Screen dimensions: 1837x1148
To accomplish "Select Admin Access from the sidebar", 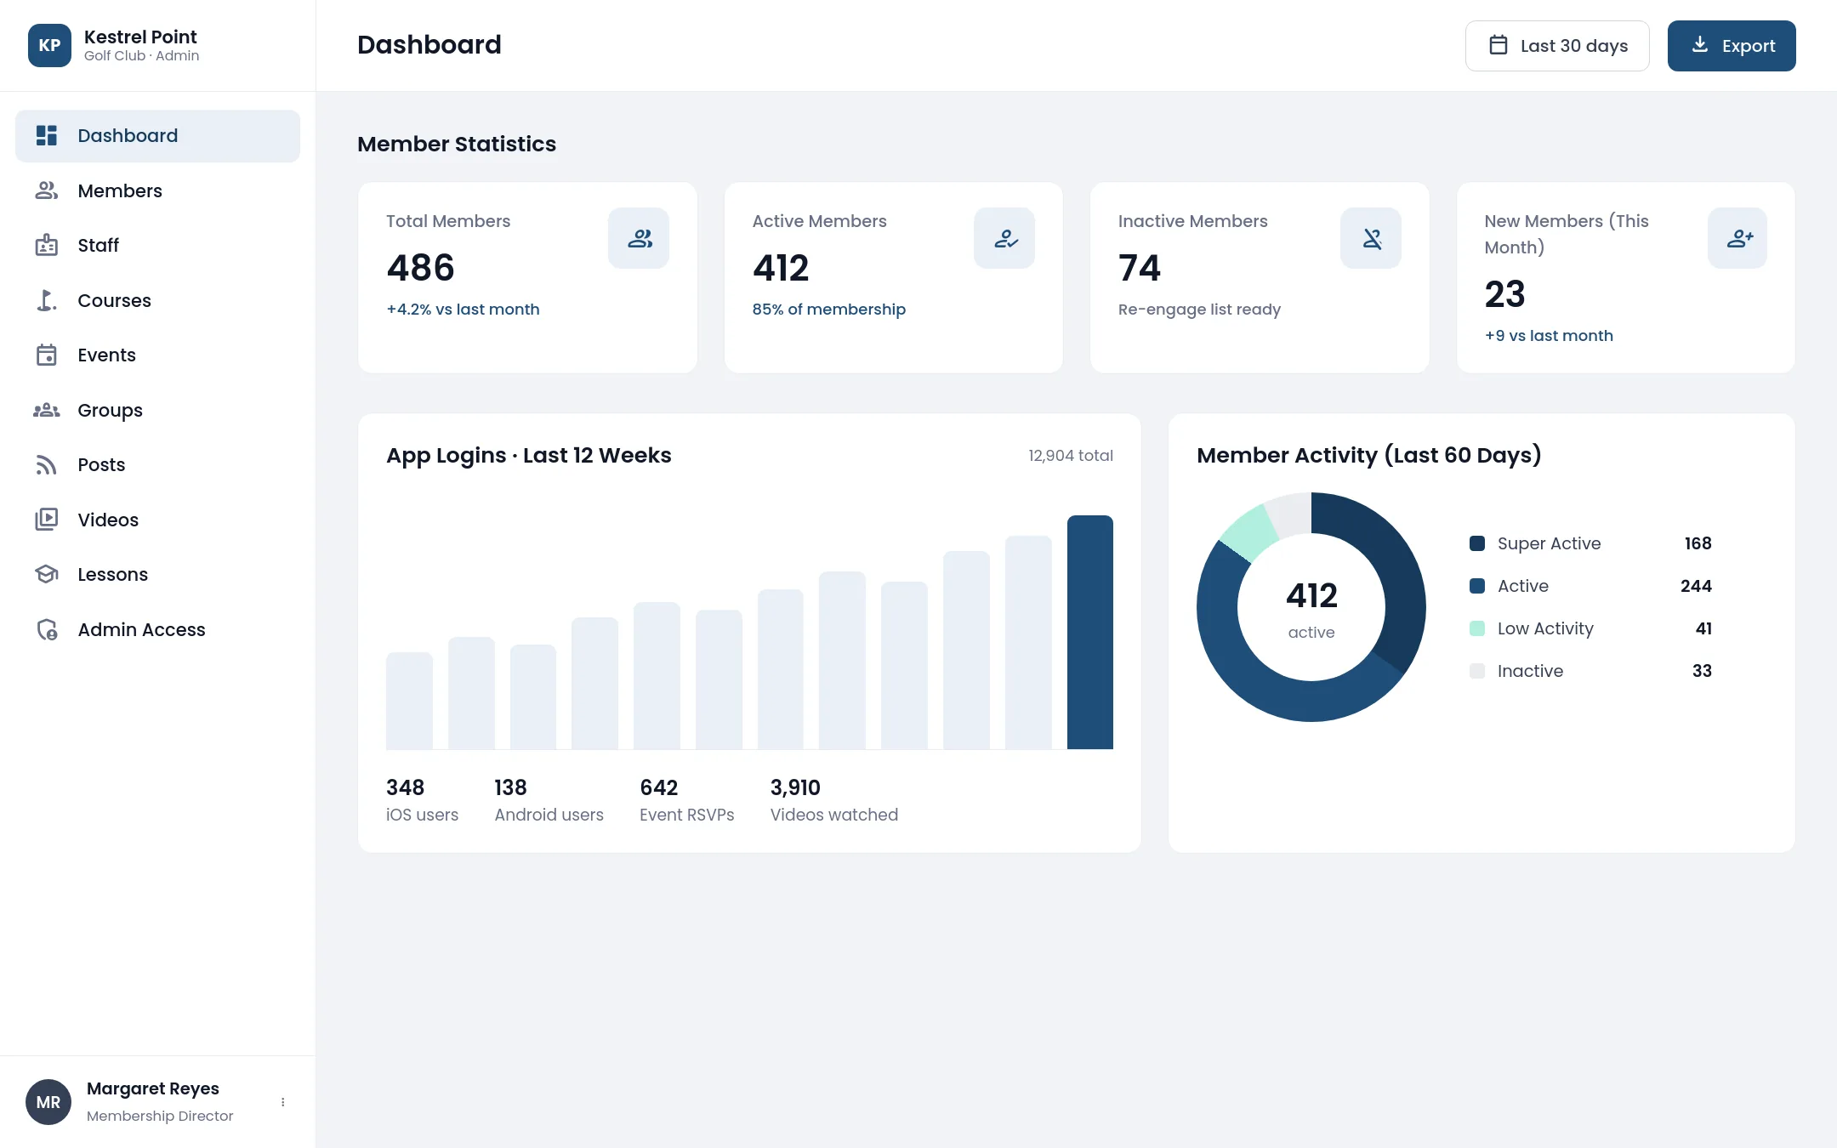I will (x=157, y=629).
